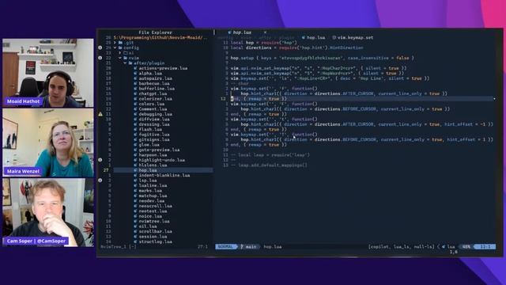
Task: Click the Lua icon beside actions-preview.lua
Action: (135, 68)
